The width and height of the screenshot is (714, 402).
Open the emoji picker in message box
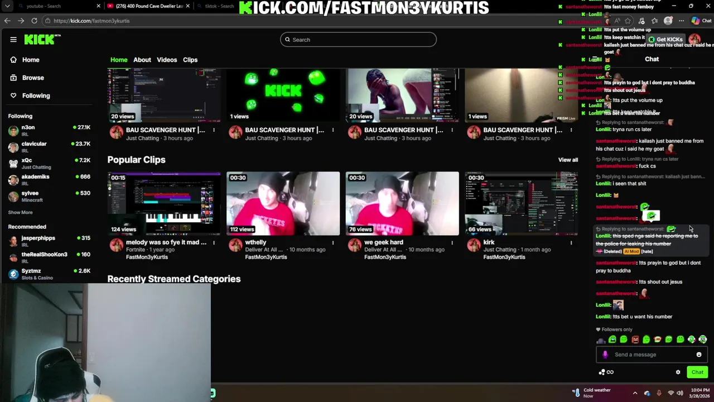[699, 355]
